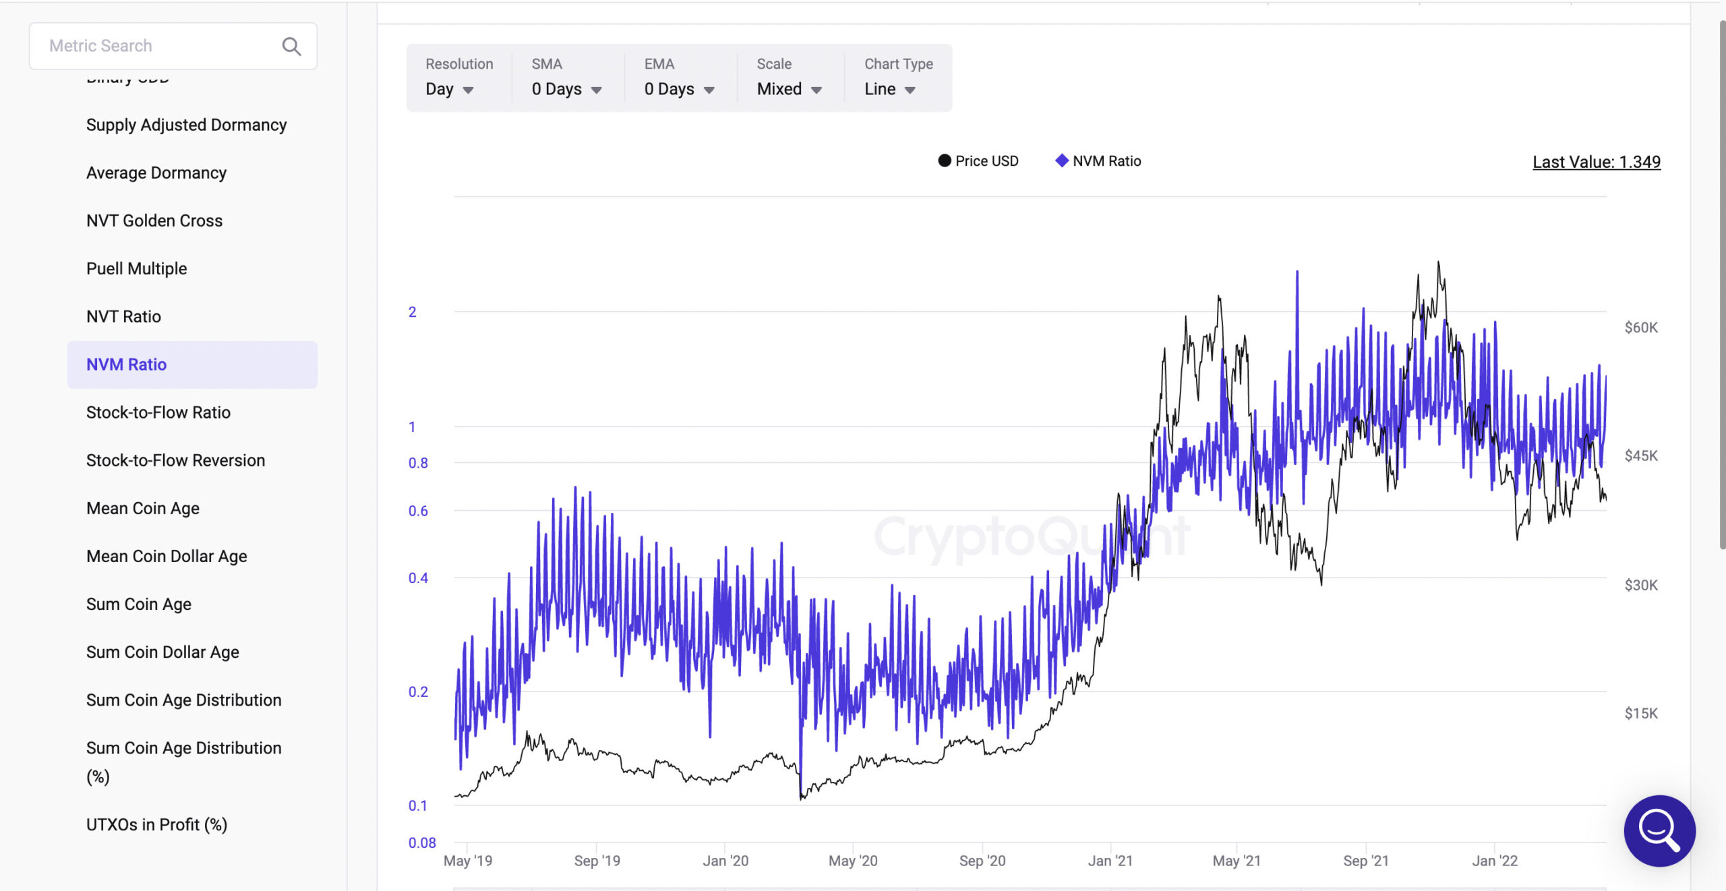Open the chat support bubble icon

point(1659,830)
